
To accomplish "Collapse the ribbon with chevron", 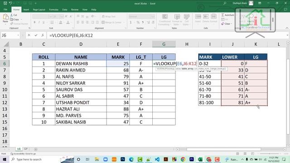I will click(x=287, y=28).
